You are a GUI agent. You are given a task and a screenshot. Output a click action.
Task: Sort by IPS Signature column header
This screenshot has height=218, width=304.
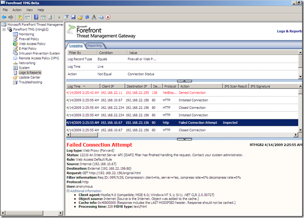click(x=273, y=86)
